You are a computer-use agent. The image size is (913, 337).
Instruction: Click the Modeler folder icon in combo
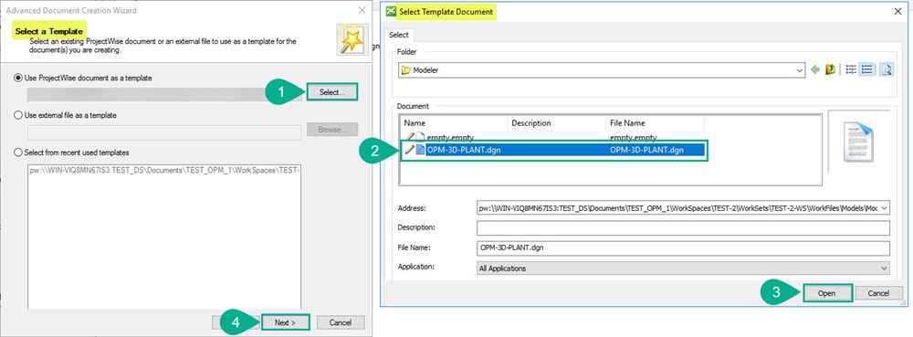406,70
